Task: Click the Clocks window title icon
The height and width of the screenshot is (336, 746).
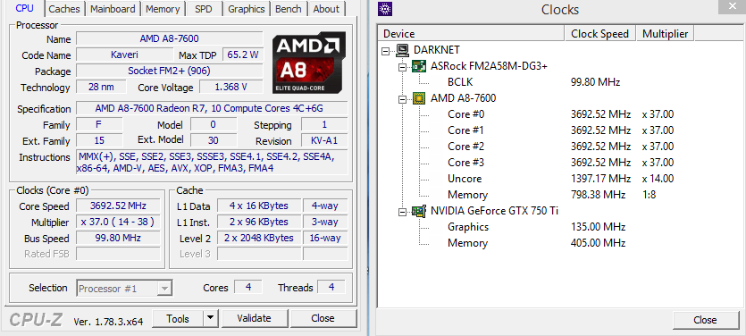Action: pos(385,9)
